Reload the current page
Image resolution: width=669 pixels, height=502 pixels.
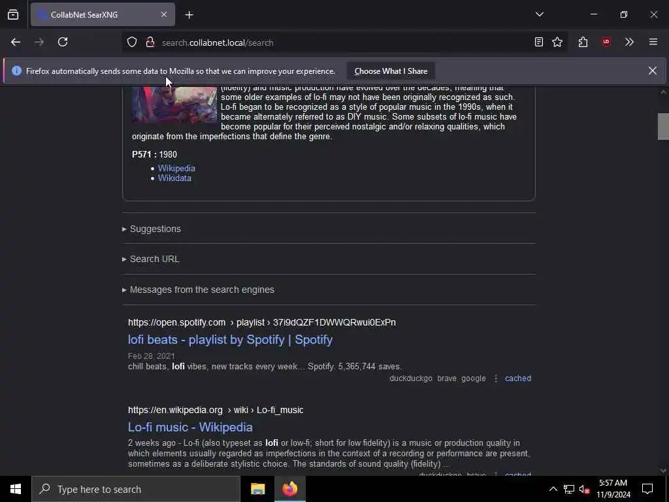pos(63,42)
